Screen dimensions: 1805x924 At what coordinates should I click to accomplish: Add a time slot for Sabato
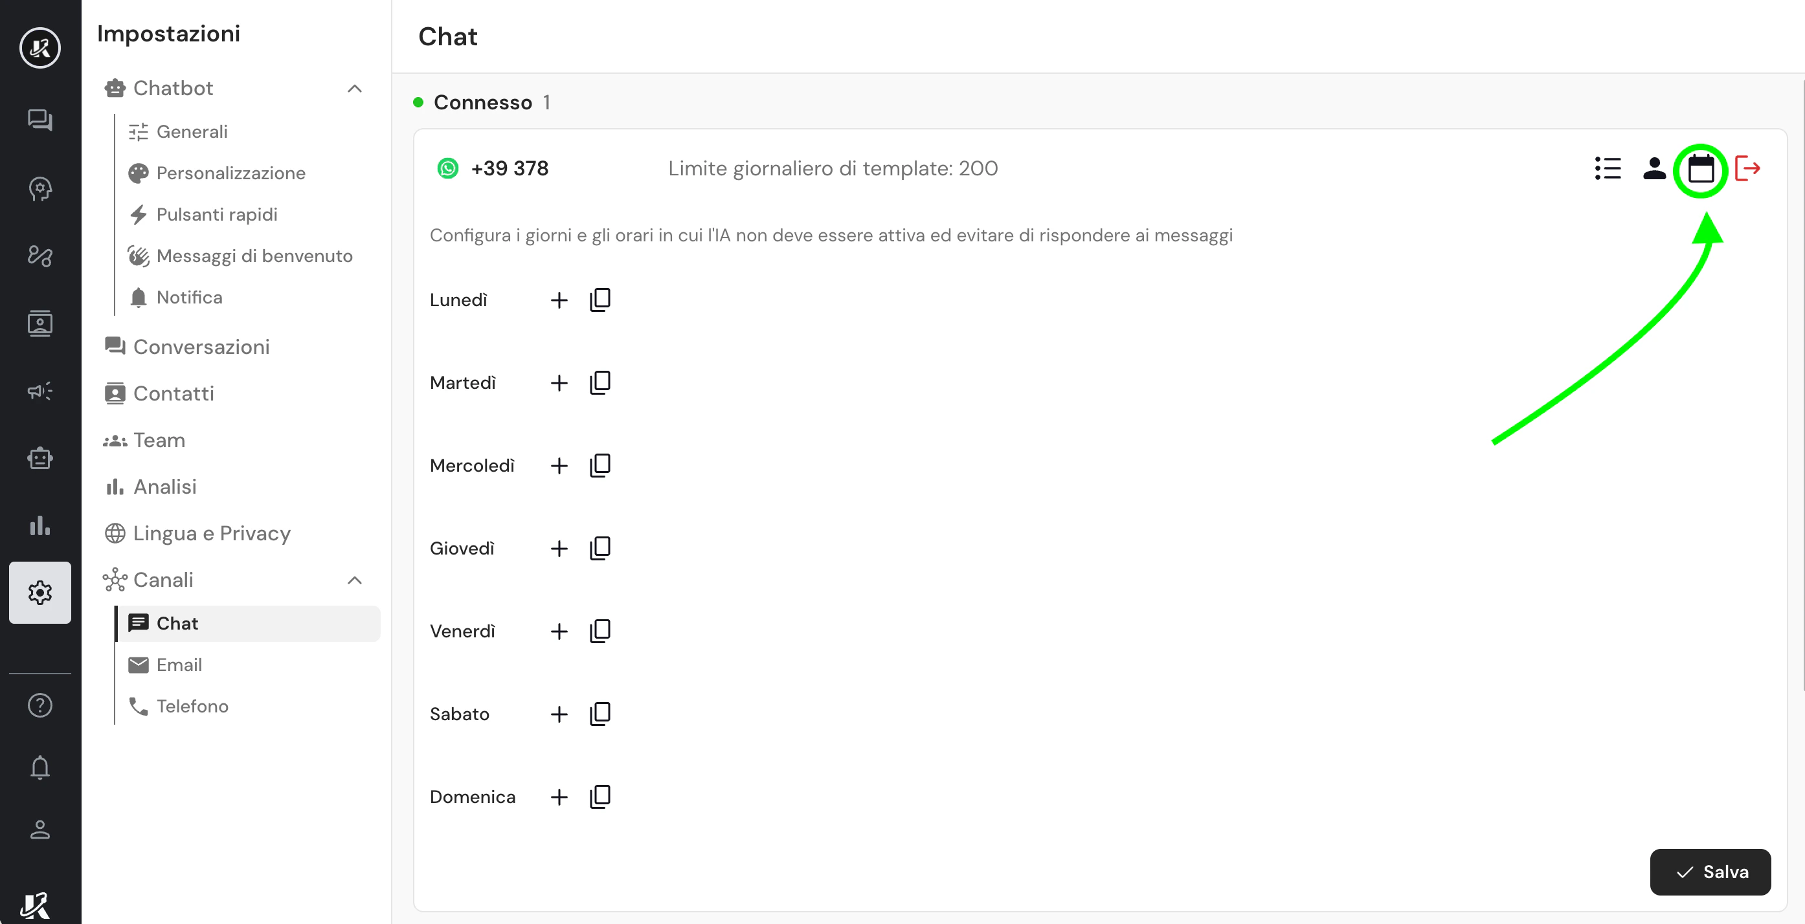[559, 714]
